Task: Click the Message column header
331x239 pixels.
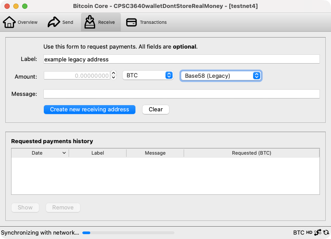Action: (x=155, y=153)
